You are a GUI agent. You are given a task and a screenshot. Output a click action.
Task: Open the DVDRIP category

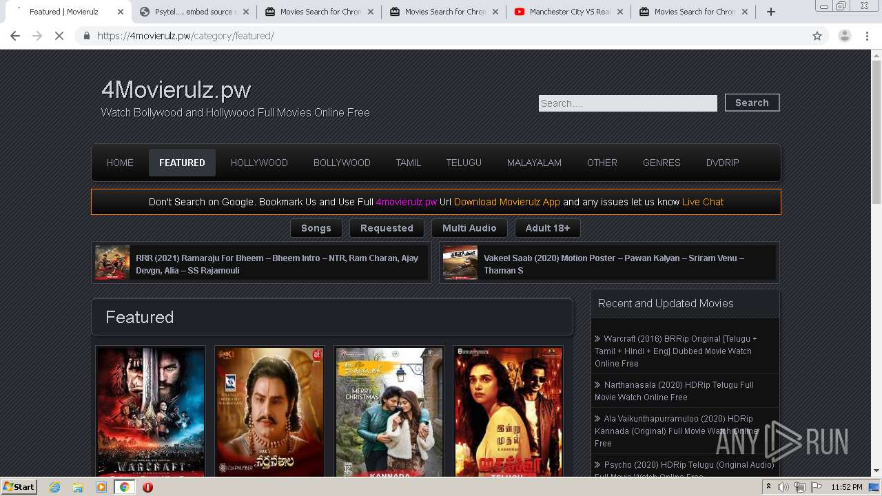coord(722,163)
